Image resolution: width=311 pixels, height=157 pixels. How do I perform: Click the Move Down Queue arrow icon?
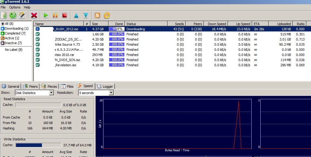coord(86,15)
